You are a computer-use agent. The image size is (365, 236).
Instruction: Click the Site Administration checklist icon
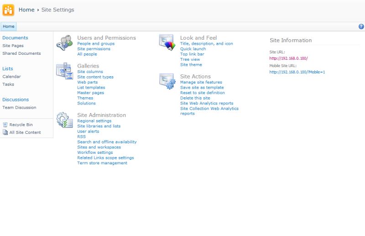tap(64, 121)
